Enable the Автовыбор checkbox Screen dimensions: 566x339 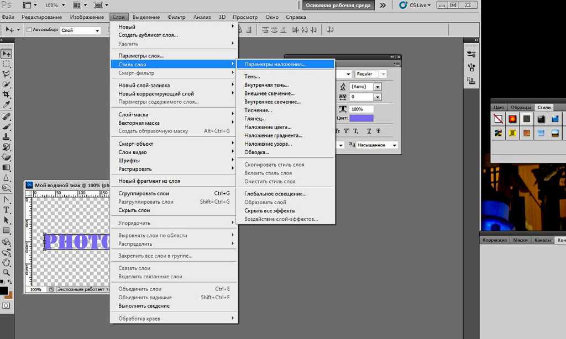[x=29, y=30]
